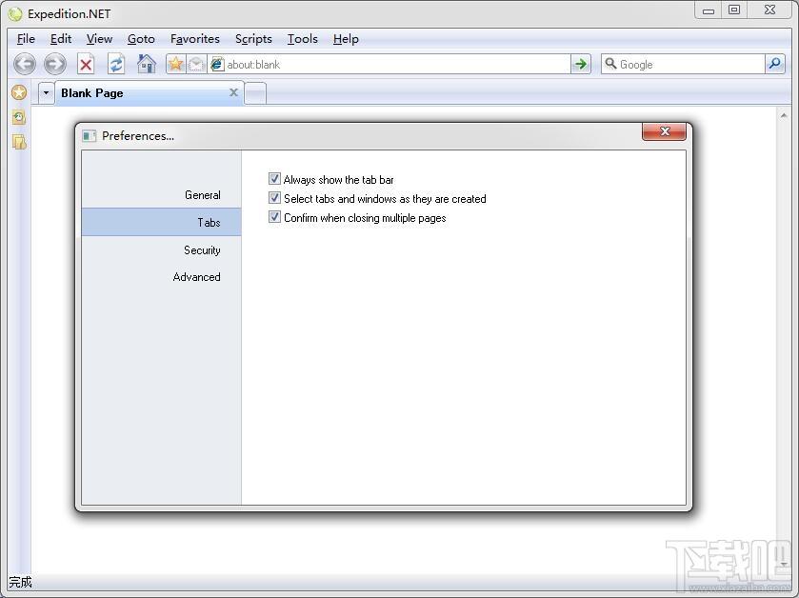This screenshot has width=799, height=598.
Task: Open the History sidebar icon
Action: (19, 118)
